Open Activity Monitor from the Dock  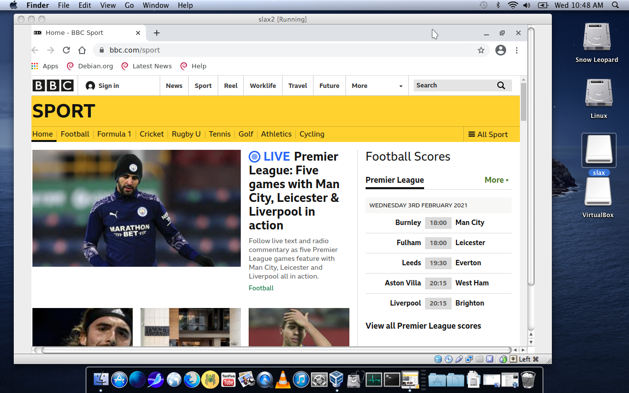click(x=373, y=379)
